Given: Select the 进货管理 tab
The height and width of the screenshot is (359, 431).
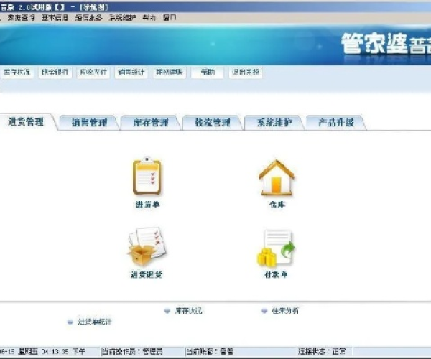Looking at the screenshot, I should click(x=26, y=121).
